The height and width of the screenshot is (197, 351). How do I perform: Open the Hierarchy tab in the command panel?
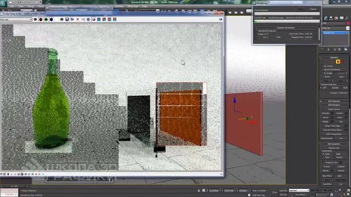pos(331,18)
